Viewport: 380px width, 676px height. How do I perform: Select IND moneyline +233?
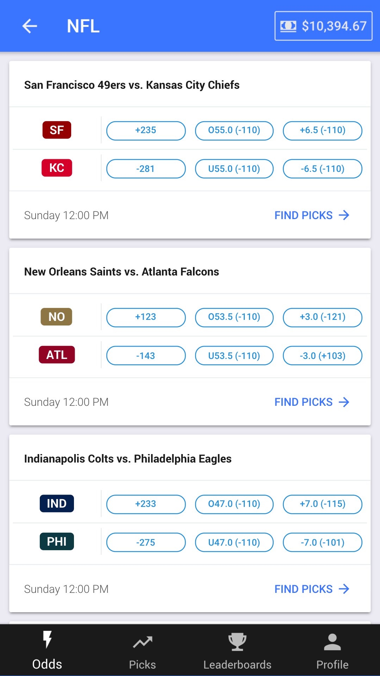click(x=146, y=504)
